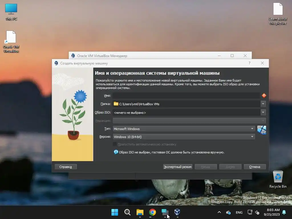Click the Образ ISO field showing ничего не выбрано
292x219 pixels.
(x=186, y=112)
